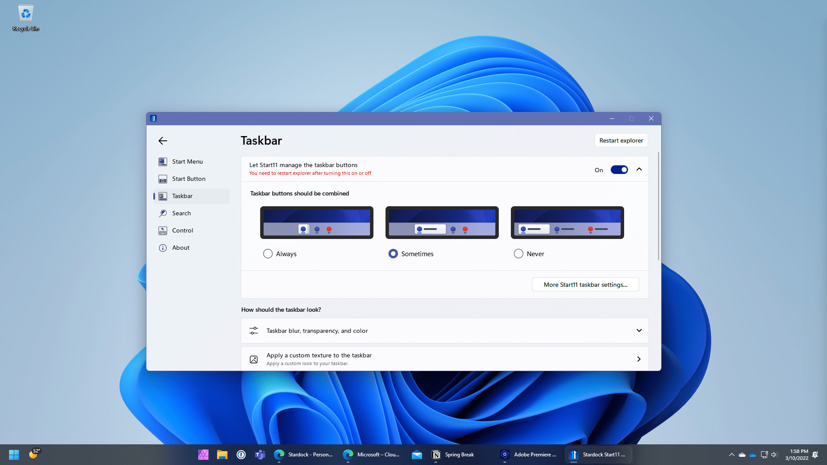Click the custom texture image icon

[x=254, y=359]
